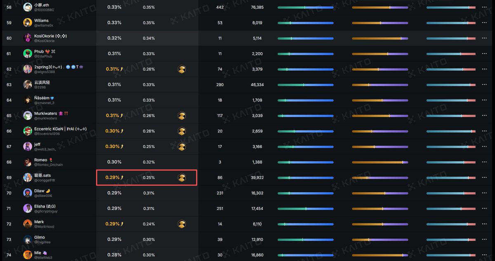Open more options for 2spring3 row
This screenshot has width=495, height=261.
[484, 69]
